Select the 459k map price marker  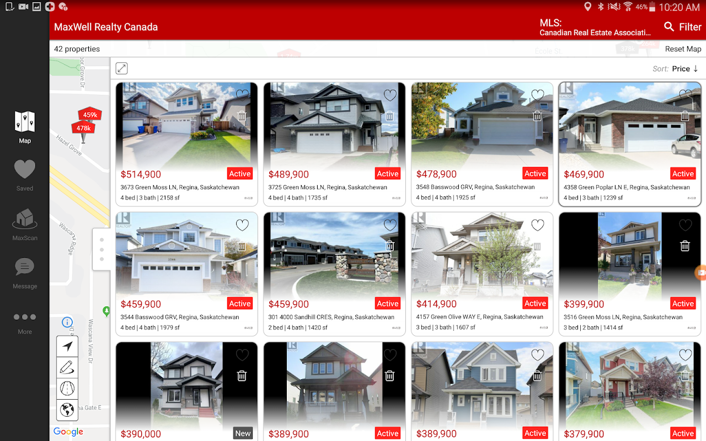coord(90,115)
